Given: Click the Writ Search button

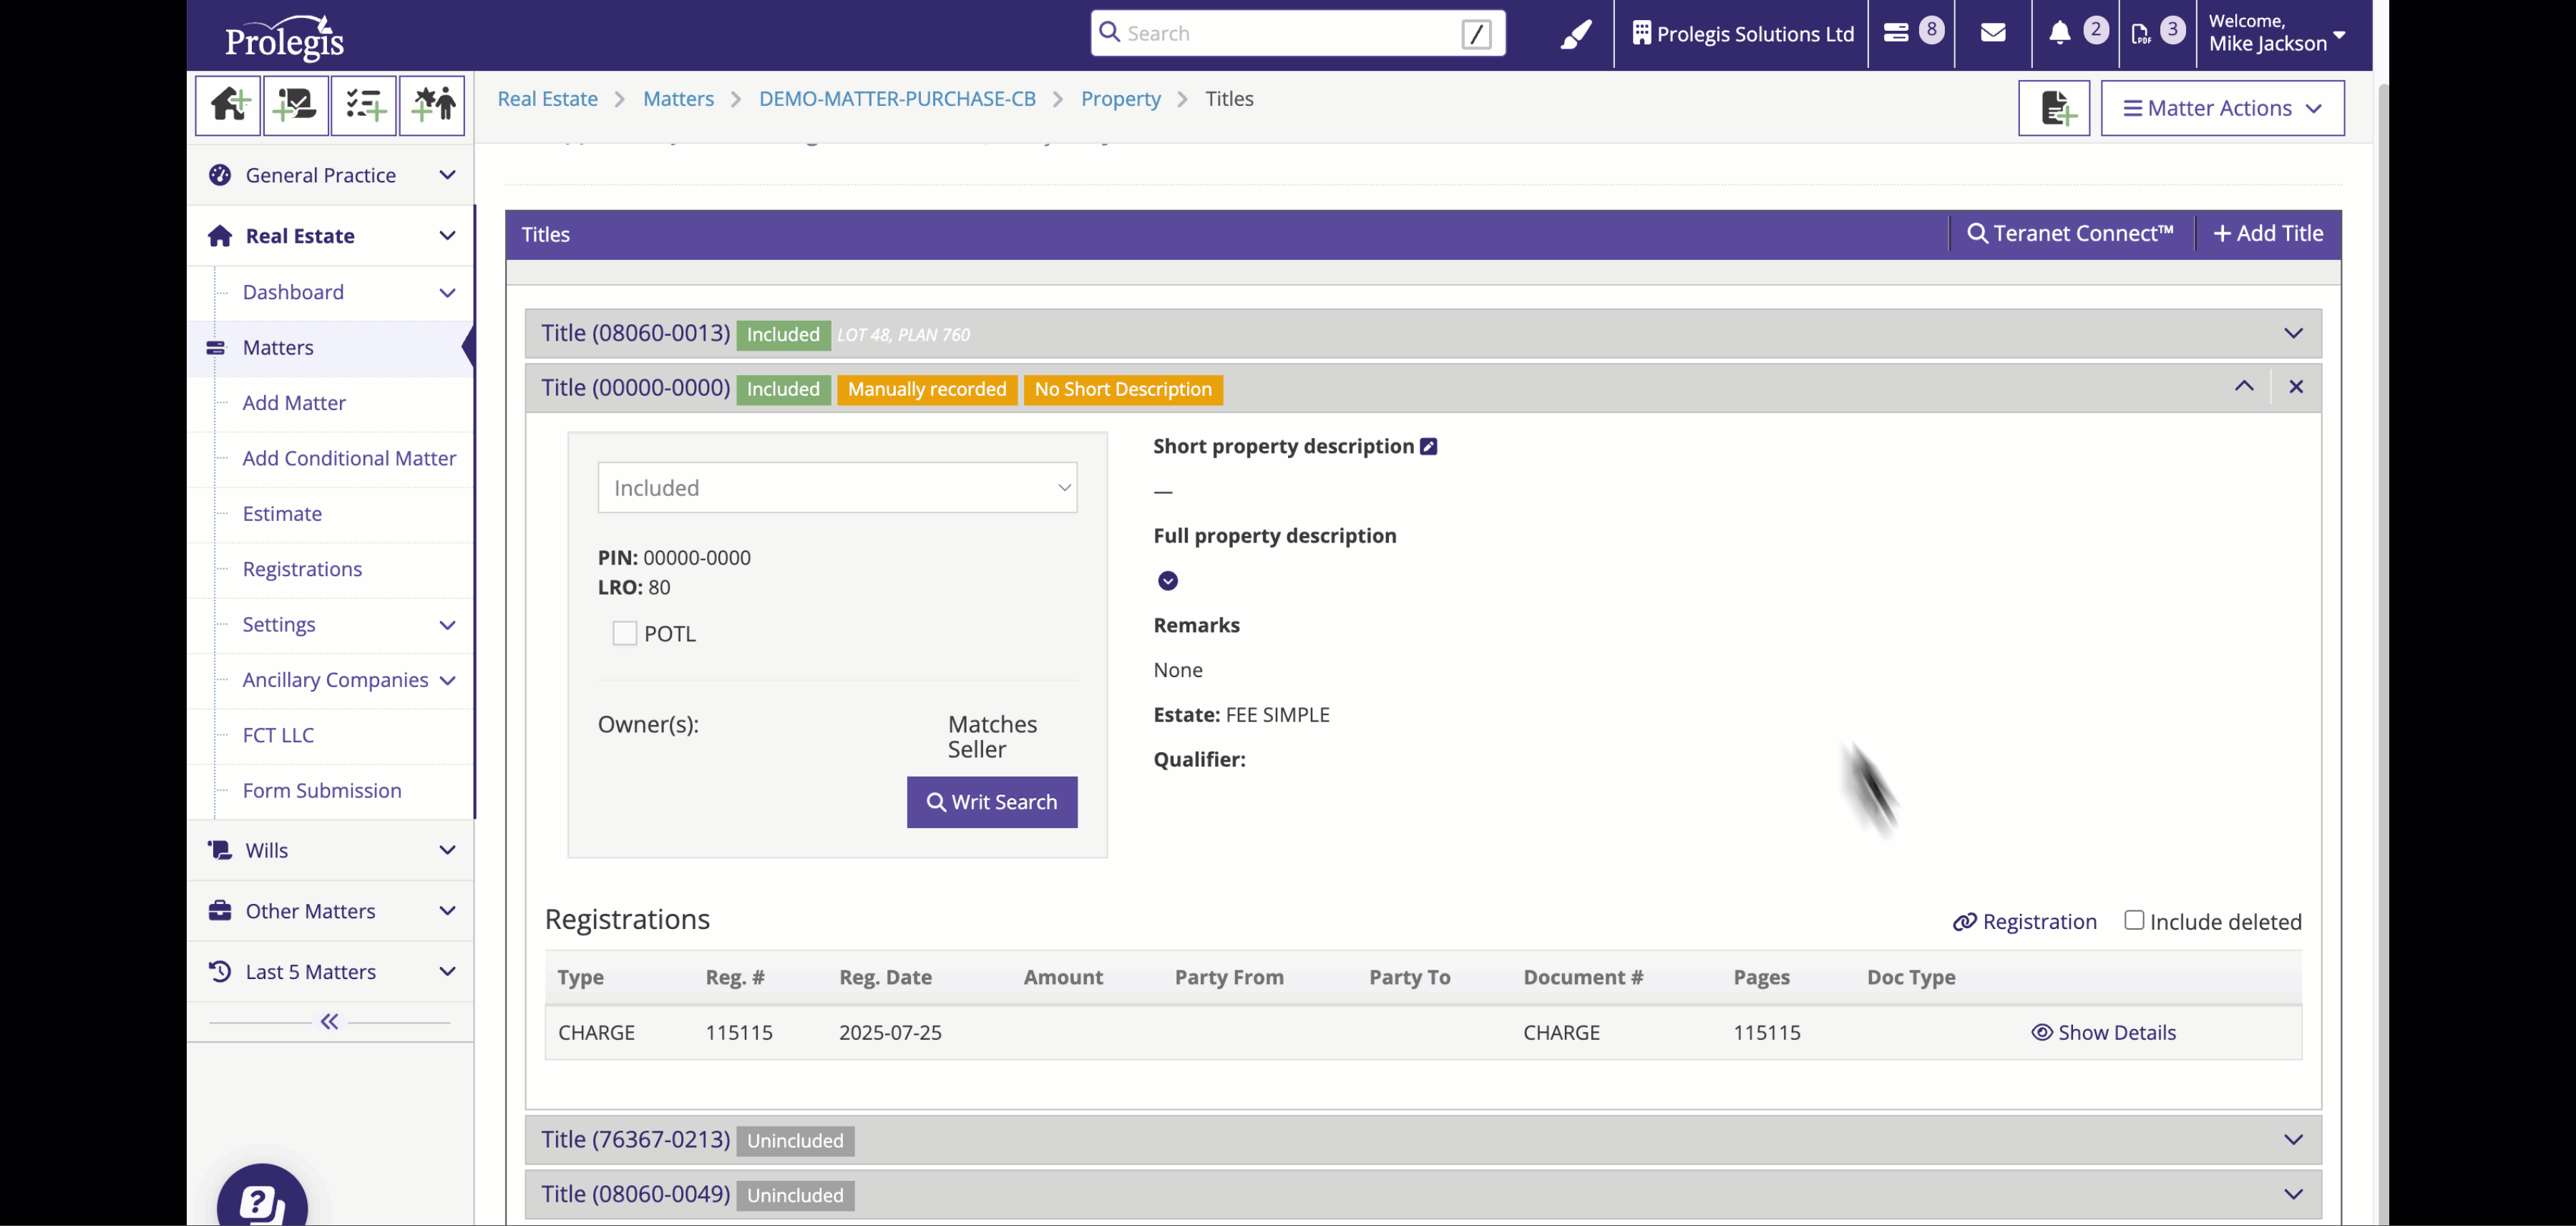Looking at the screenshot, I should [991, 801].
